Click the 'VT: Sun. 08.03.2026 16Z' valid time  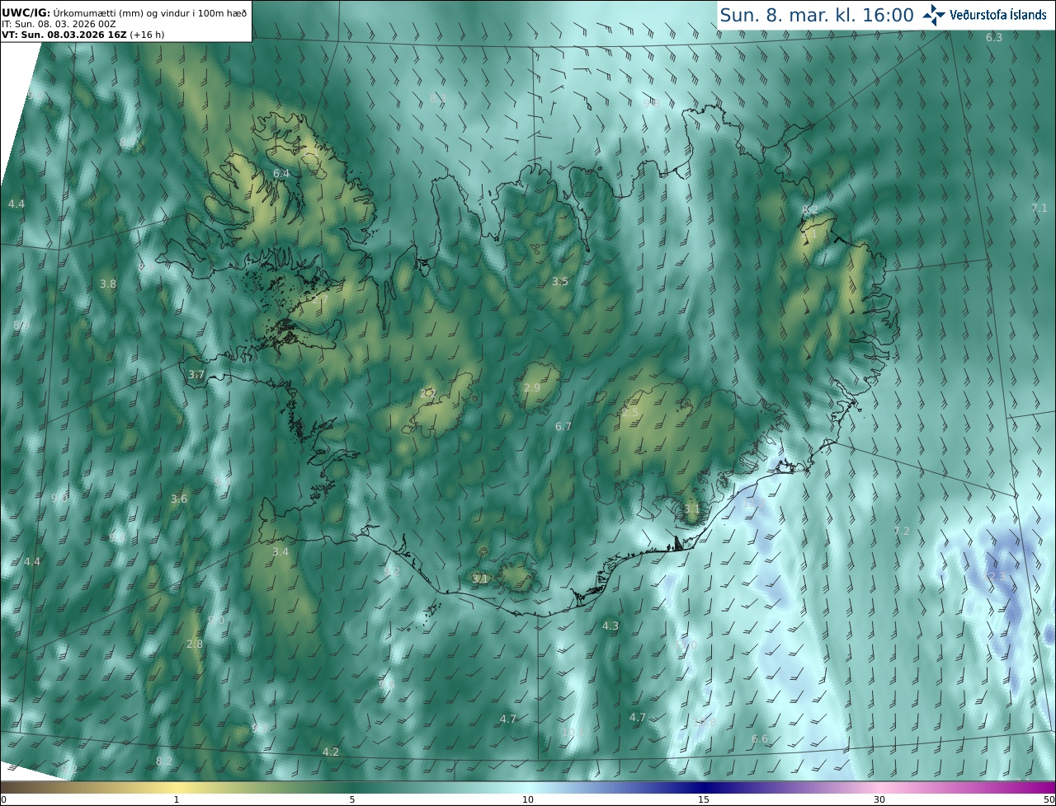[64, 35]
